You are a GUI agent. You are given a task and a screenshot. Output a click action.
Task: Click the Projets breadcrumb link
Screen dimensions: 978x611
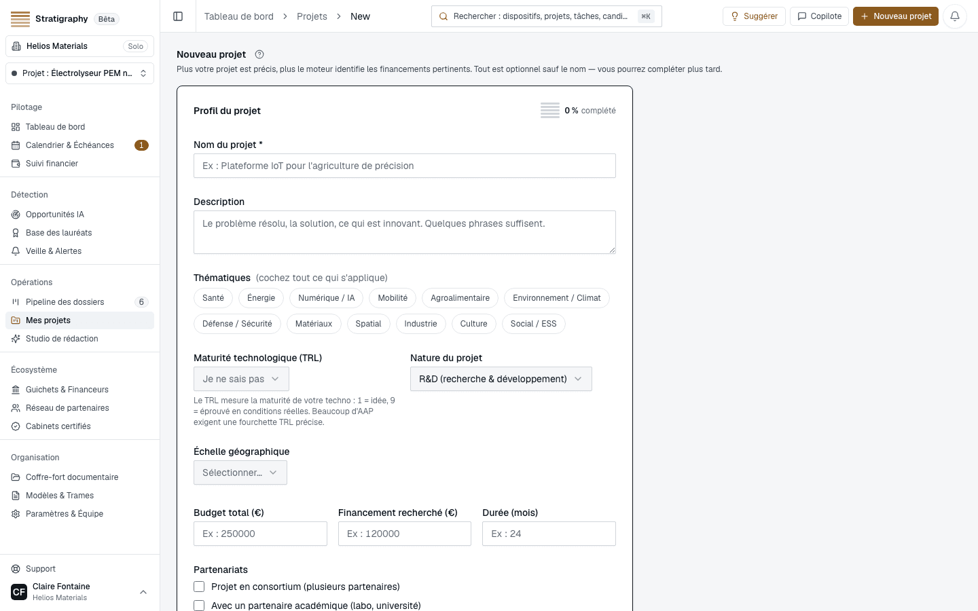tap(312, 16)
